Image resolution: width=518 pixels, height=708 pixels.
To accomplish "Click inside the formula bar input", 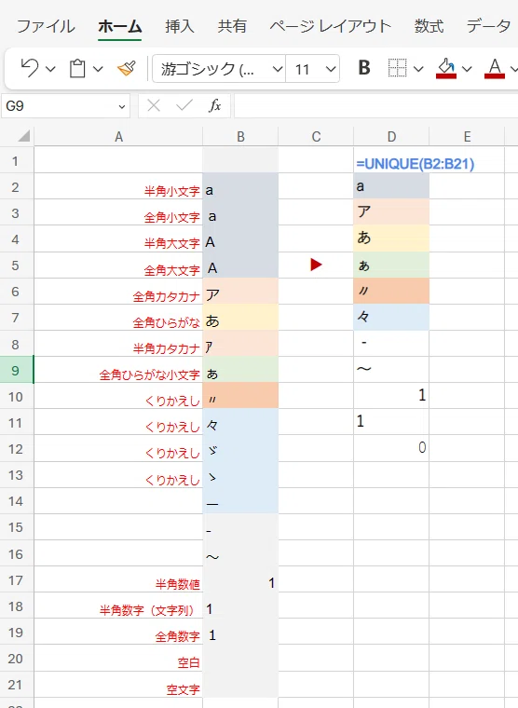I will pos(375,106).
